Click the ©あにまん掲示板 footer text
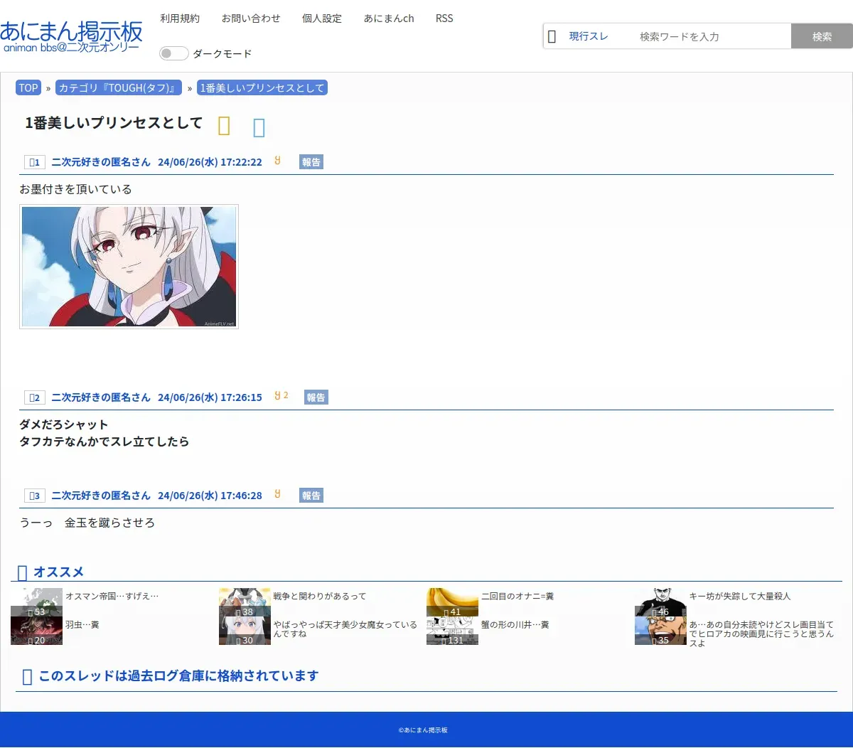 tap(423, 730)
